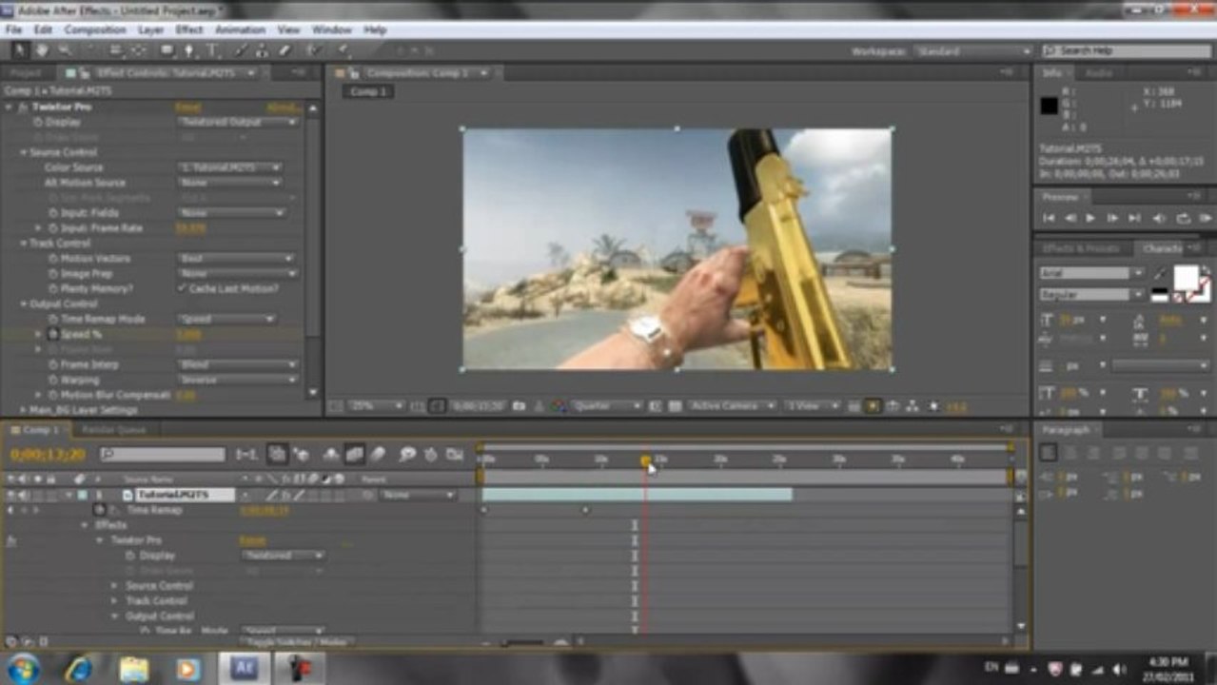Switch to the Project tab
This screenshot has height=685, width=1217.
[26, 73]
